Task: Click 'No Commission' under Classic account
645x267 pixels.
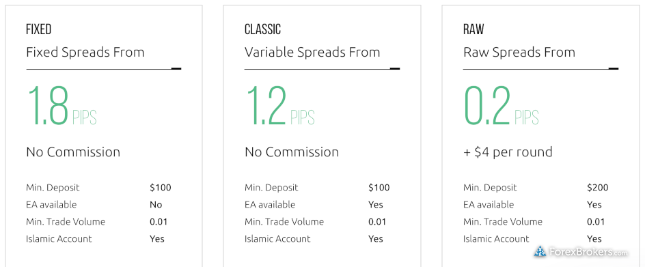Action: [x=292, y=152]
